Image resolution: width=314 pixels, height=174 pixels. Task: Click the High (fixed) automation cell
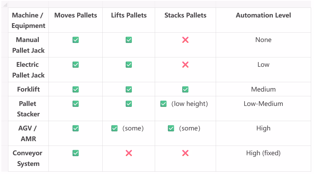pos(263,159)
